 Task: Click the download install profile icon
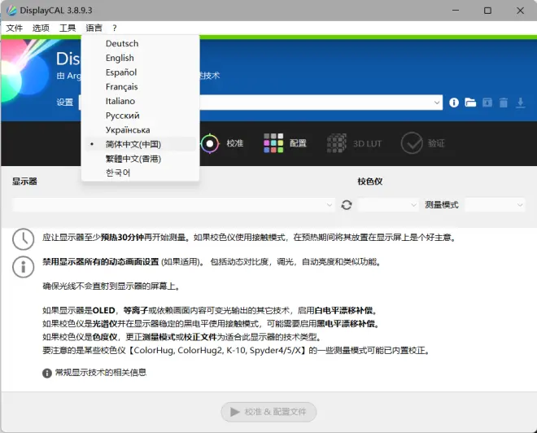coord(520,103)
